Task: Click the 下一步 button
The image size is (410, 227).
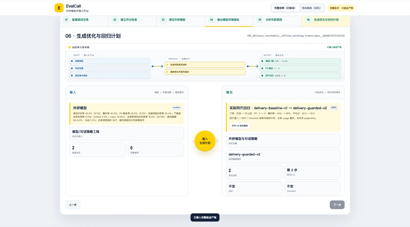Action: coord(337,205)
